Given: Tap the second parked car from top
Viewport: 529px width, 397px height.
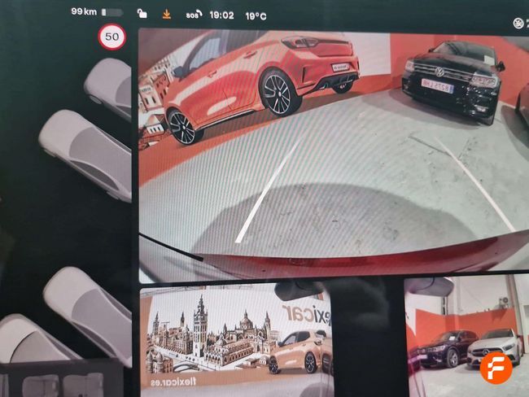Looking at the screenshot, I should (x=85, y=152).
